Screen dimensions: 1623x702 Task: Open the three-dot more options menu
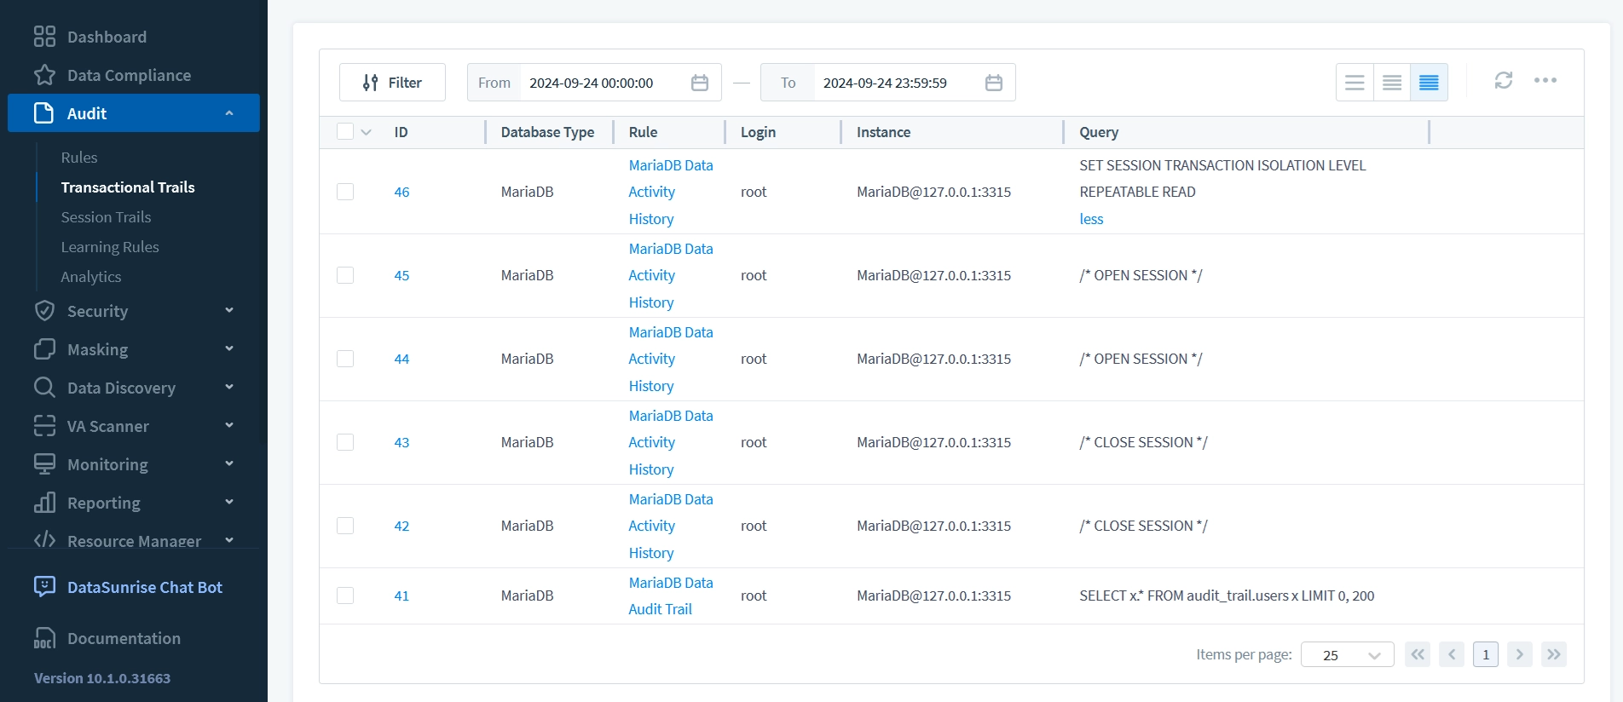pyautogui.click(x=1545, y=80)
